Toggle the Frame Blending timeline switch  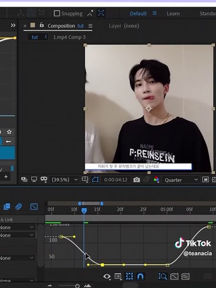point(7,207)
